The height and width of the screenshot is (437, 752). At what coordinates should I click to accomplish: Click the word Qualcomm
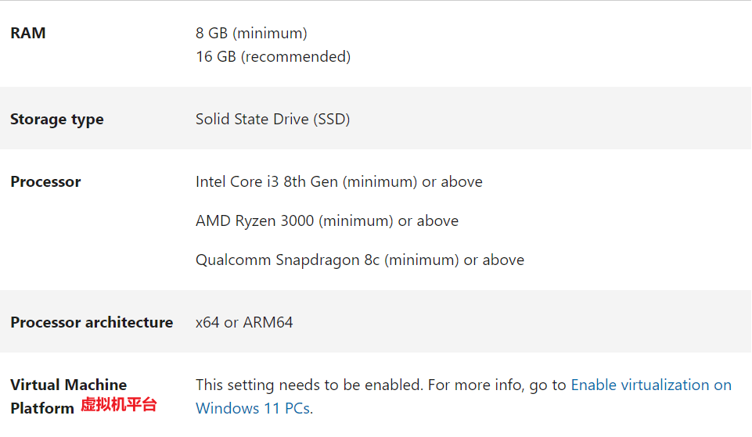233,260
